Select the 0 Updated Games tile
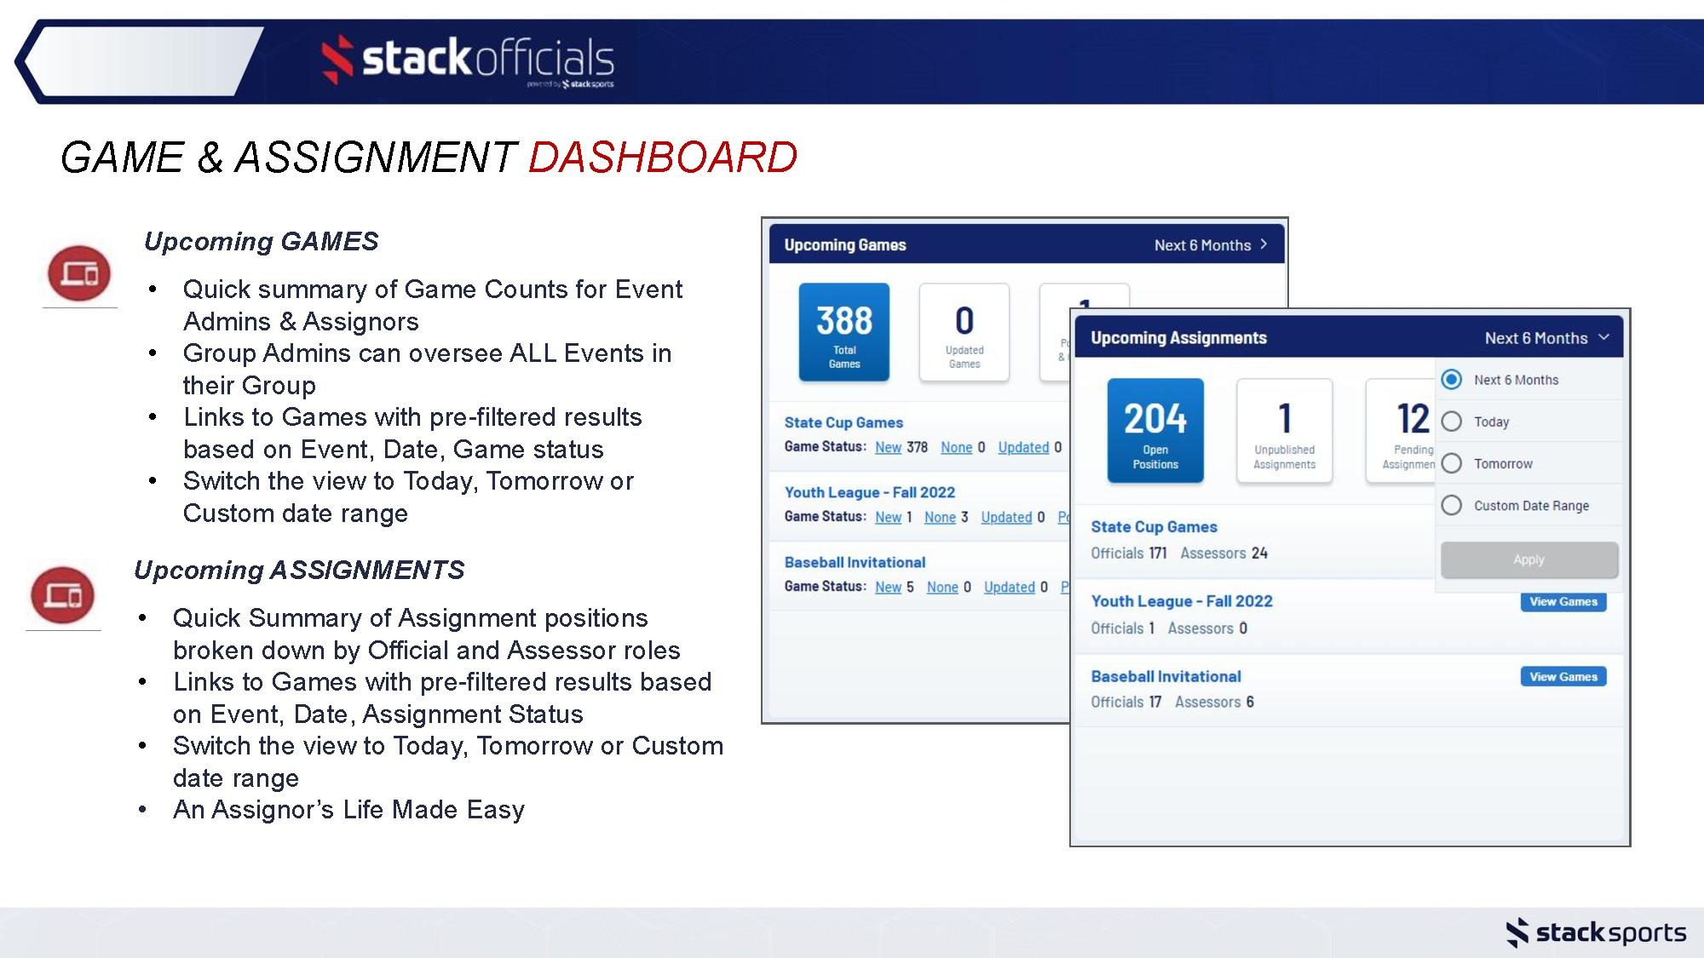The image size is (1704, 958). 964,332
